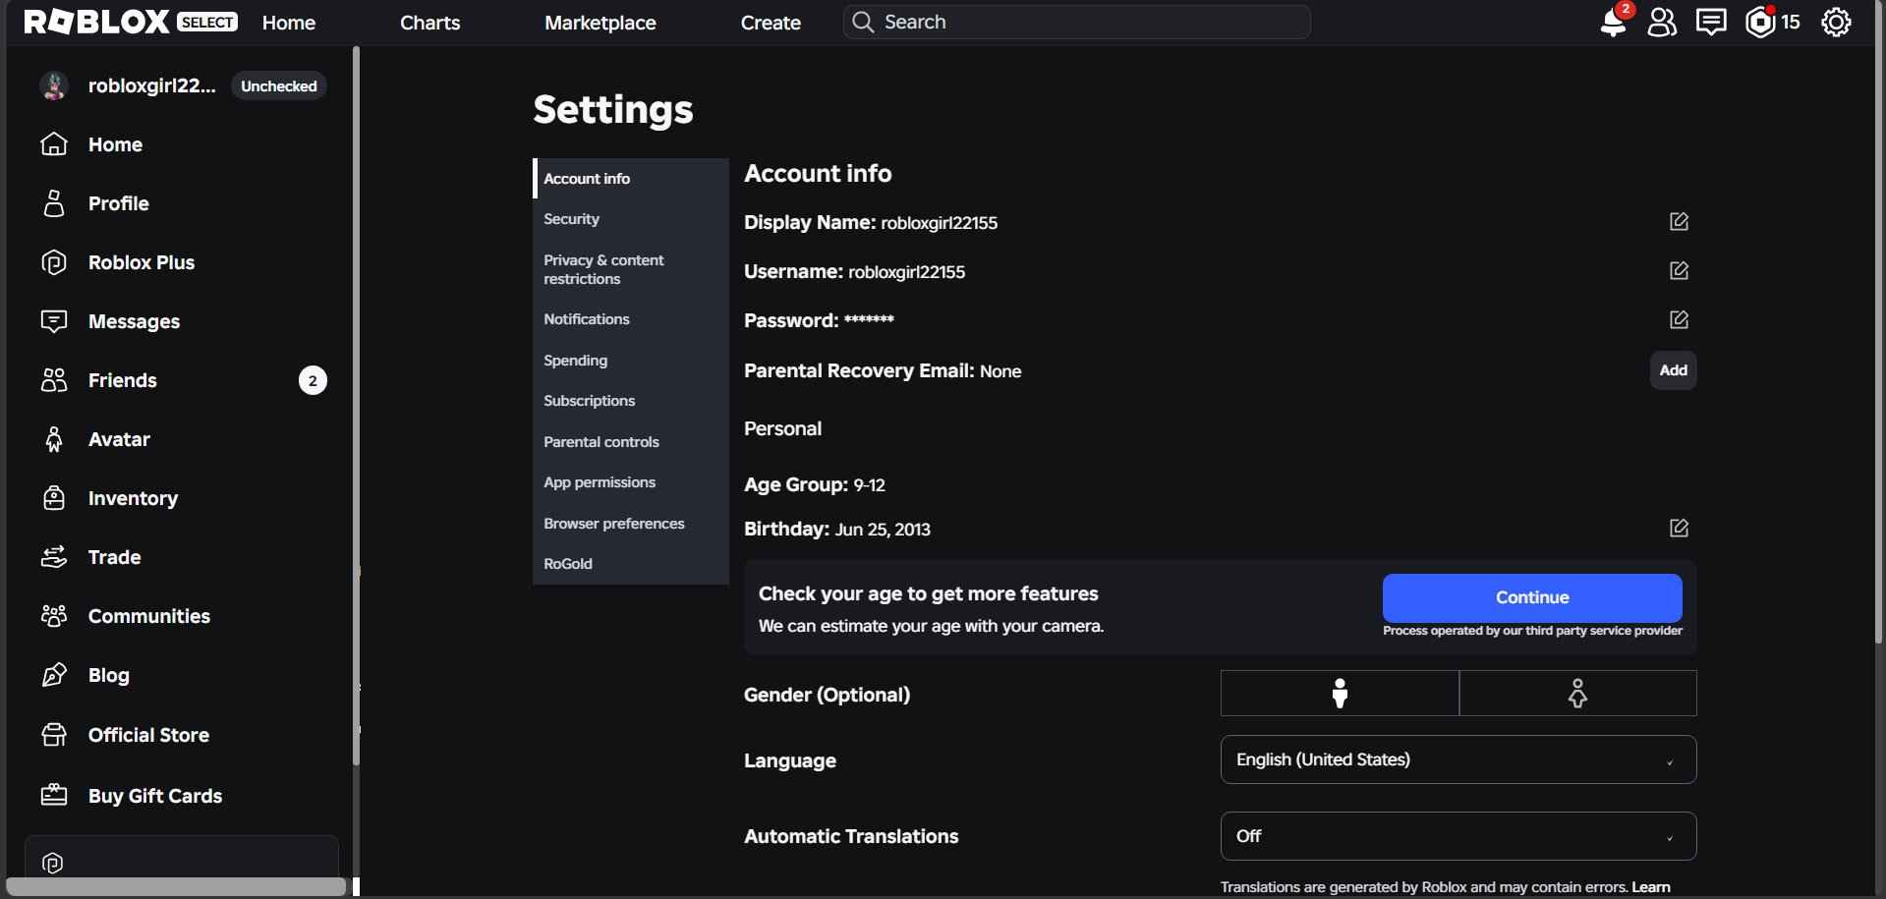Image resolution: width=1886 pixels, height=899 pixels.
Task: Open Subscriptions settings tab
Action: (x=631, y=401)
